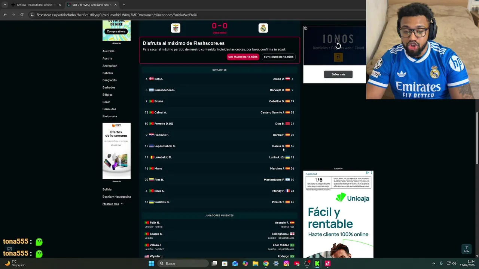Screen dimensions: 479x269
Task: Open AdChoices icon on Unicaja ad
Action: pos(367,173)
